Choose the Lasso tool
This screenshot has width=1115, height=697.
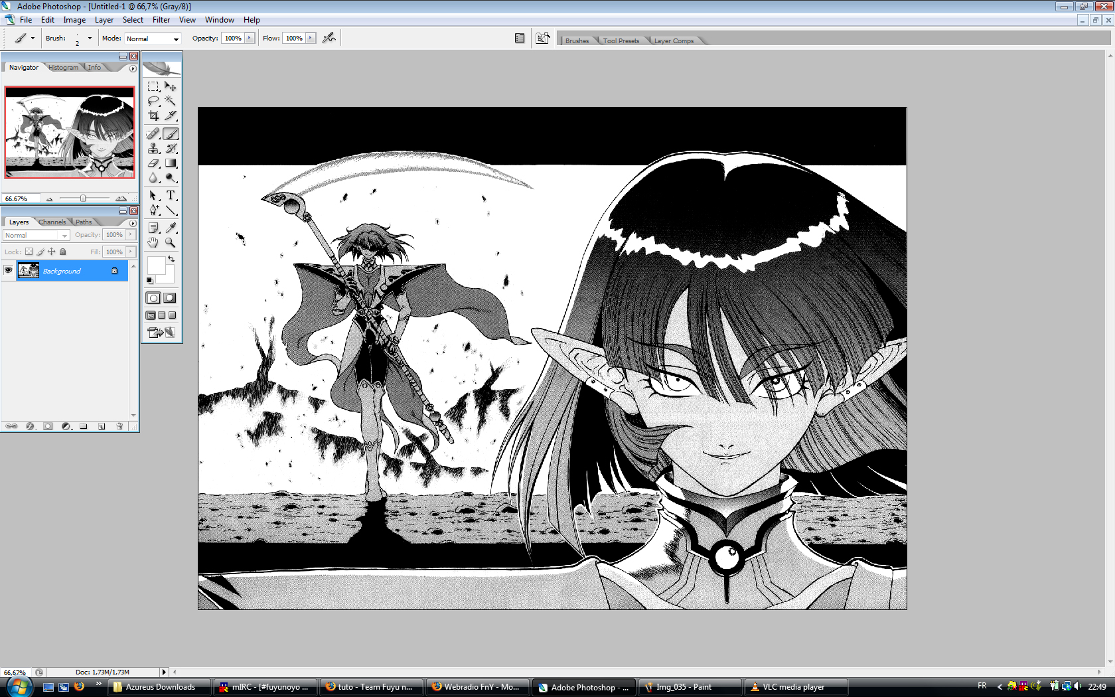pyautogui.click(x=153, y=101)
